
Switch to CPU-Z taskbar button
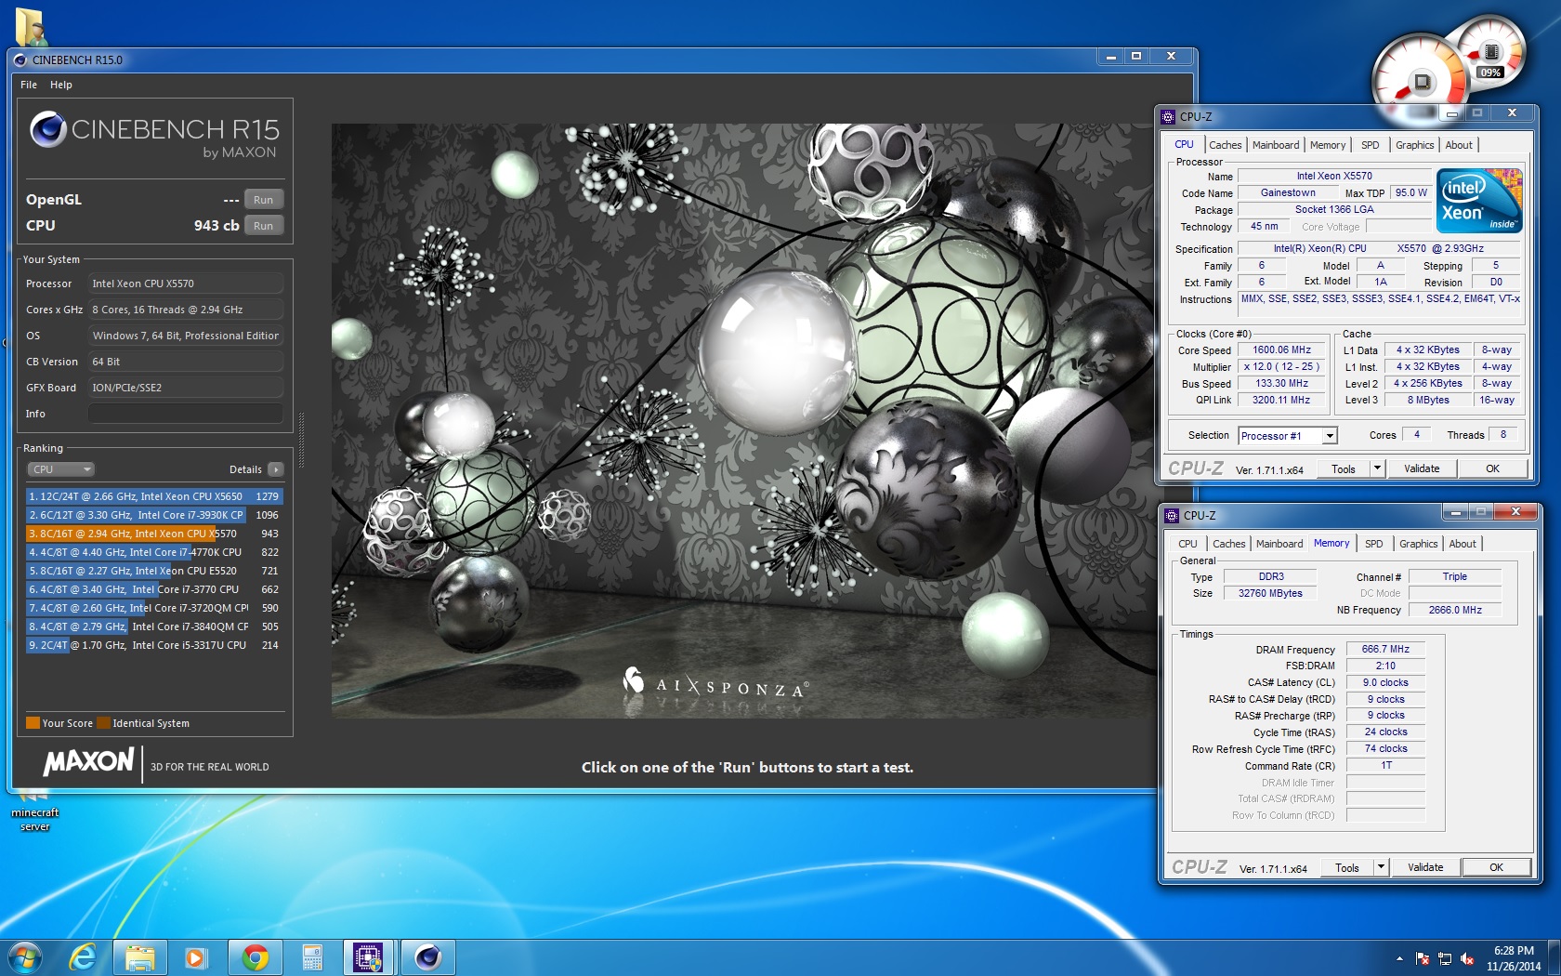[369, 957]
